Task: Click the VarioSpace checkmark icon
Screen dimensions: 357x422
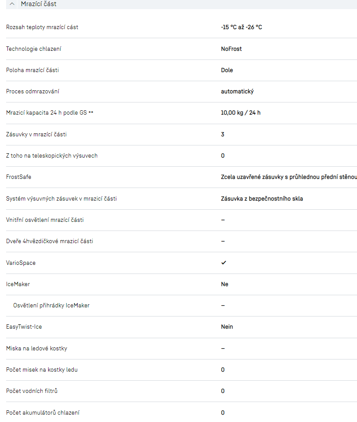Action: [223, 263]
